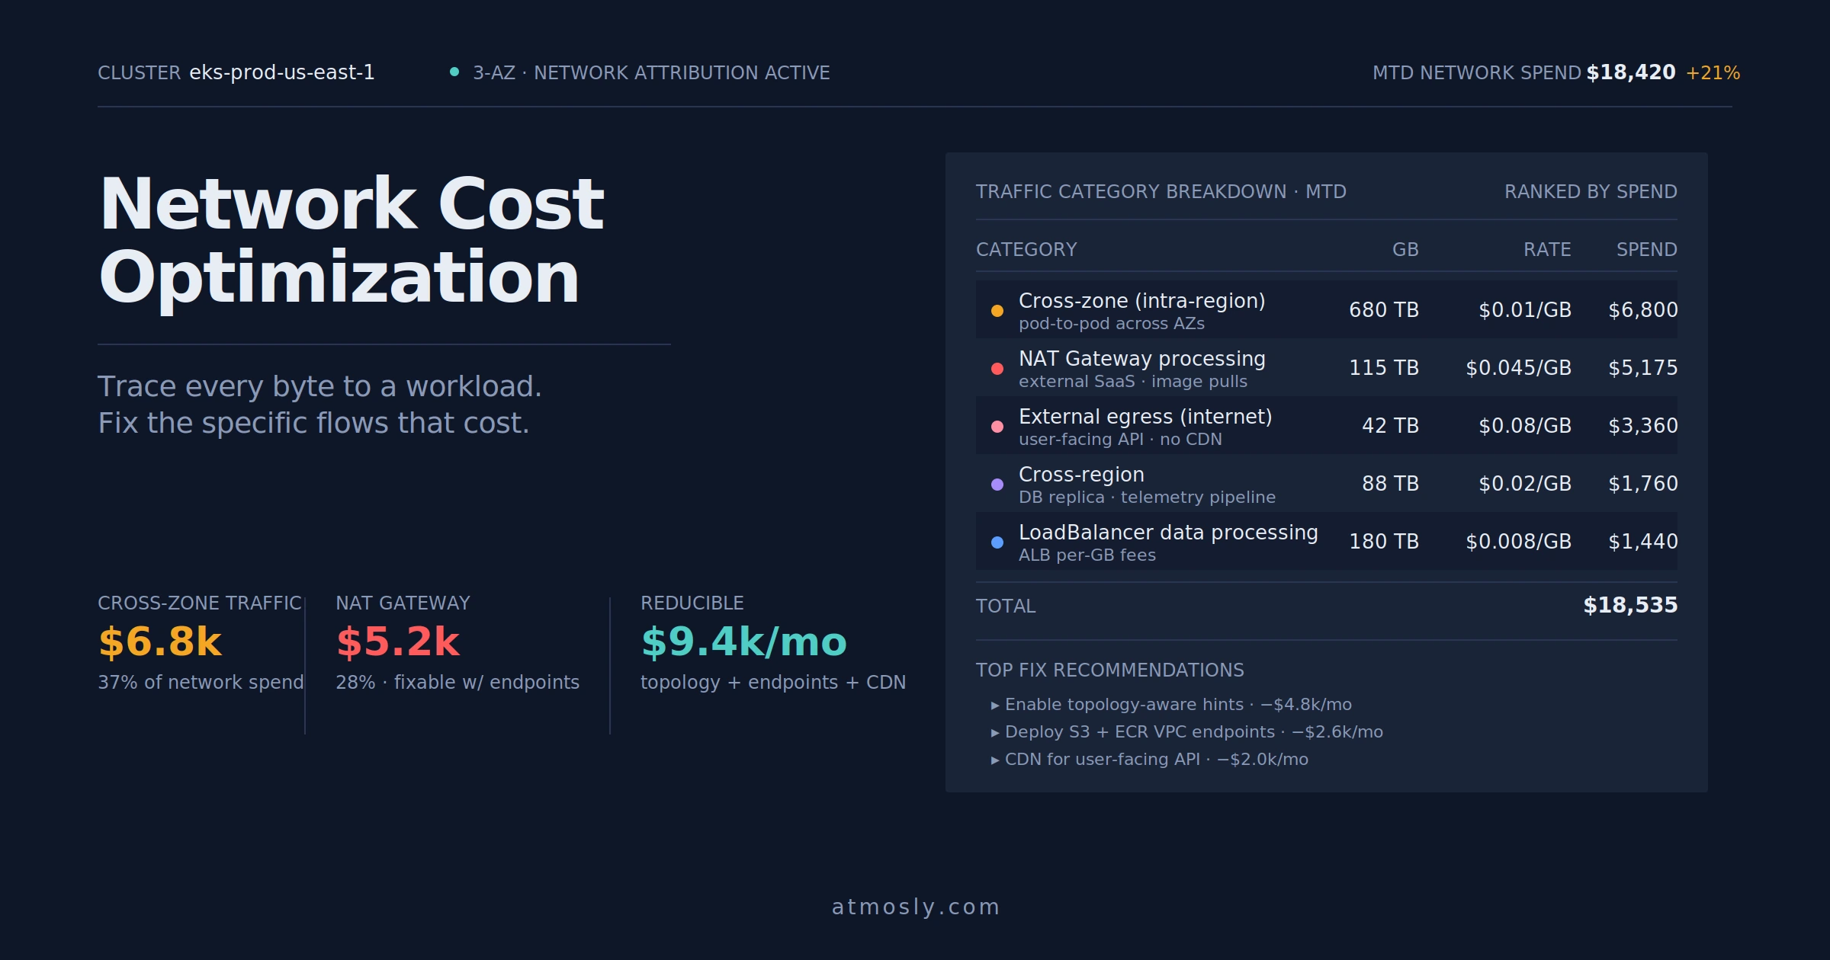Click 'Trace every byte to a workload.' text
This screenshot has width=1830, height=960.
coord(319,386)
